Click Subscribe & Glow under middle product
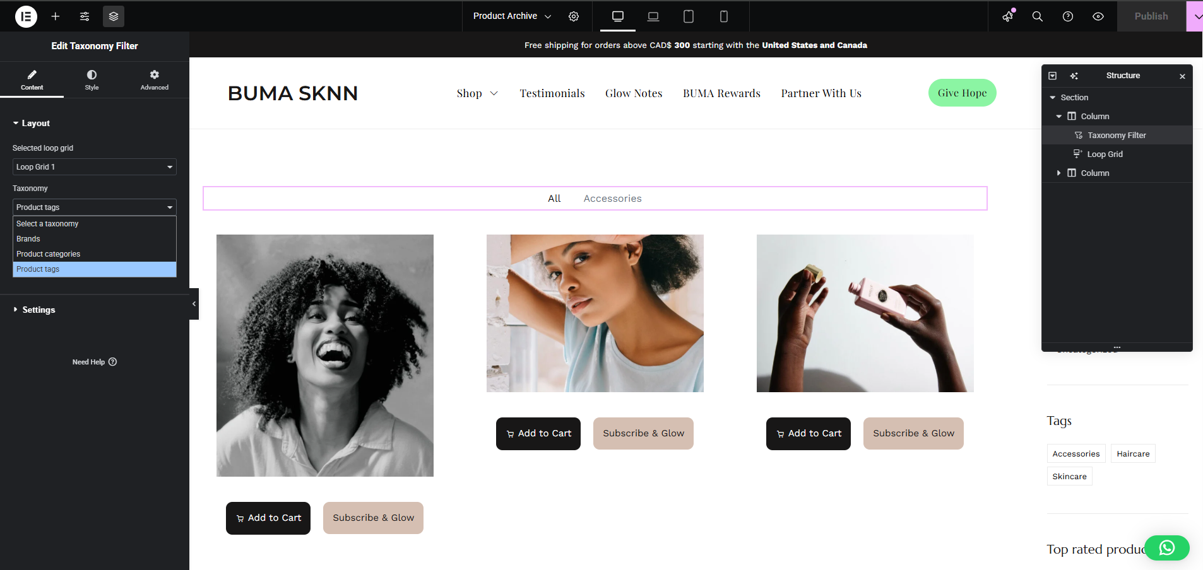This screenshot has width=1203, height=570. (643, 434)
